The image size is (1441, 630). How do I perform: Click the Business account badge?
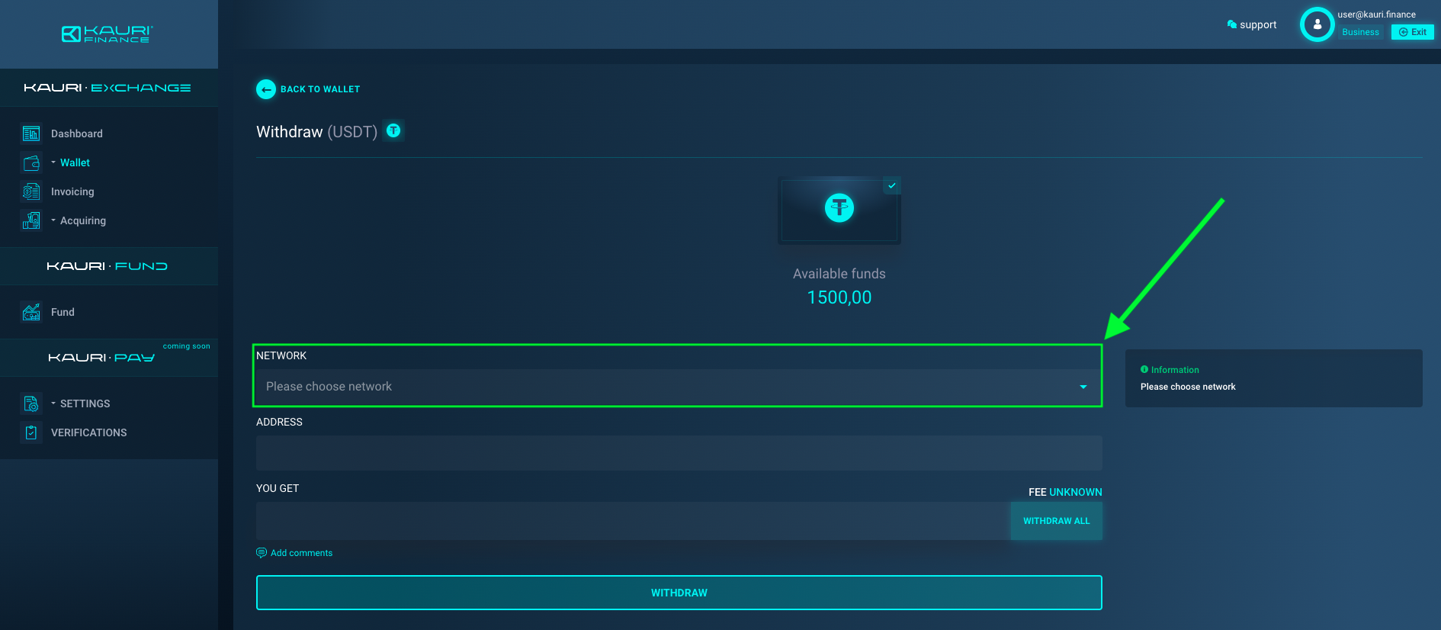pyautogui.click(x=1361, y=32)
